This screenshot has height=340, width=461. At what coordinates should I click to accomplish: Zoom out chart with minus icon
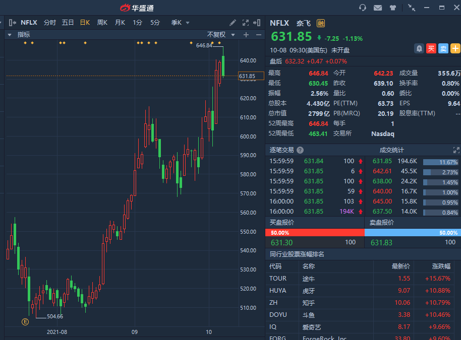pos(259,35)
